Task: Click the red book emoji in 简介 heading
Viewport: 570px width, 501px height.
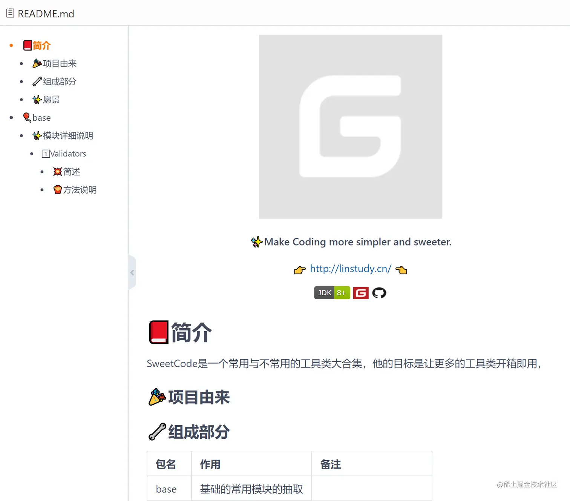Action: click(159, 332)
